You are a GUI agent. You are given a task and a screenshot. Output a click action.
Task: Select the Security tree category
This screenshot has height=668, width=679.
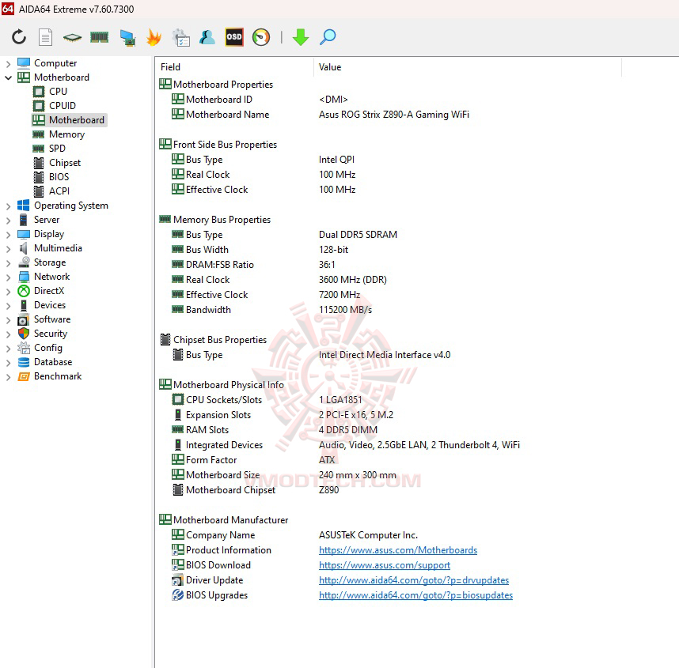click(51, 334)
